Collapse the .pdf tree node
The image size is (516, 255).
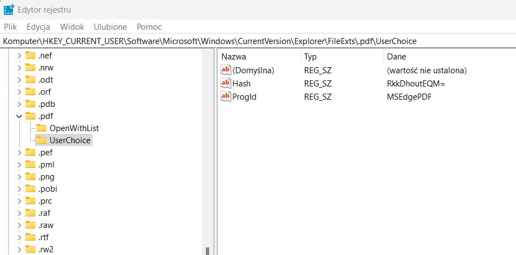point(19,116)
